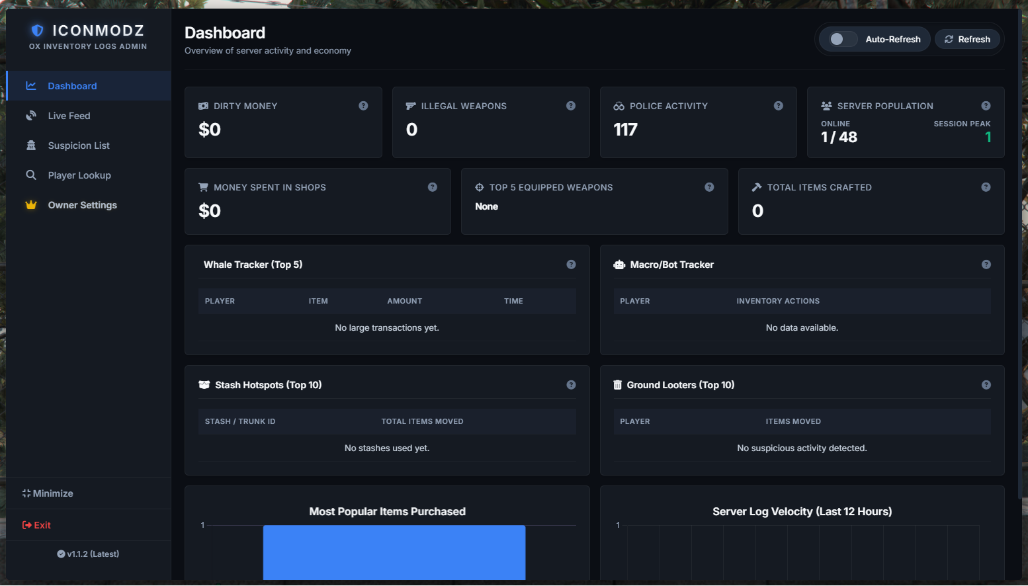Viewport: 1028px width, 586px height.
Task: Click the TIME column header
Action: pyautogui.click(x=513, y=301)
